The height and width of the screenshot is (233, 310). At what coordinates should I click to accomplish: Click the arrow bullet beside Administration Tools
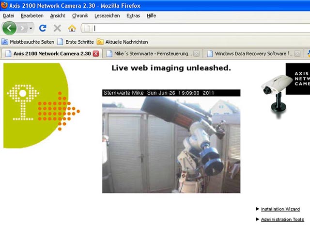(x=257, y=219)
